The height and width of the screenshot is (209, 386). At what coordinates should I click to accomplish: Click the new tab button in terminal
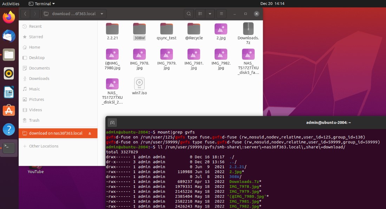(x=112, y=122)
